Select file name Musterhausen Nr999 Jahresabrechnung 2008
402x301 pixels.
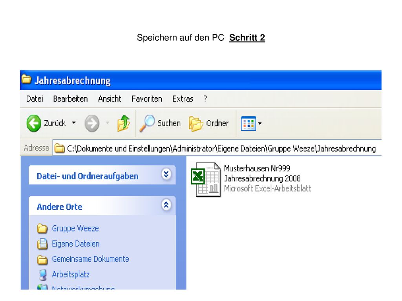[262, 174]
